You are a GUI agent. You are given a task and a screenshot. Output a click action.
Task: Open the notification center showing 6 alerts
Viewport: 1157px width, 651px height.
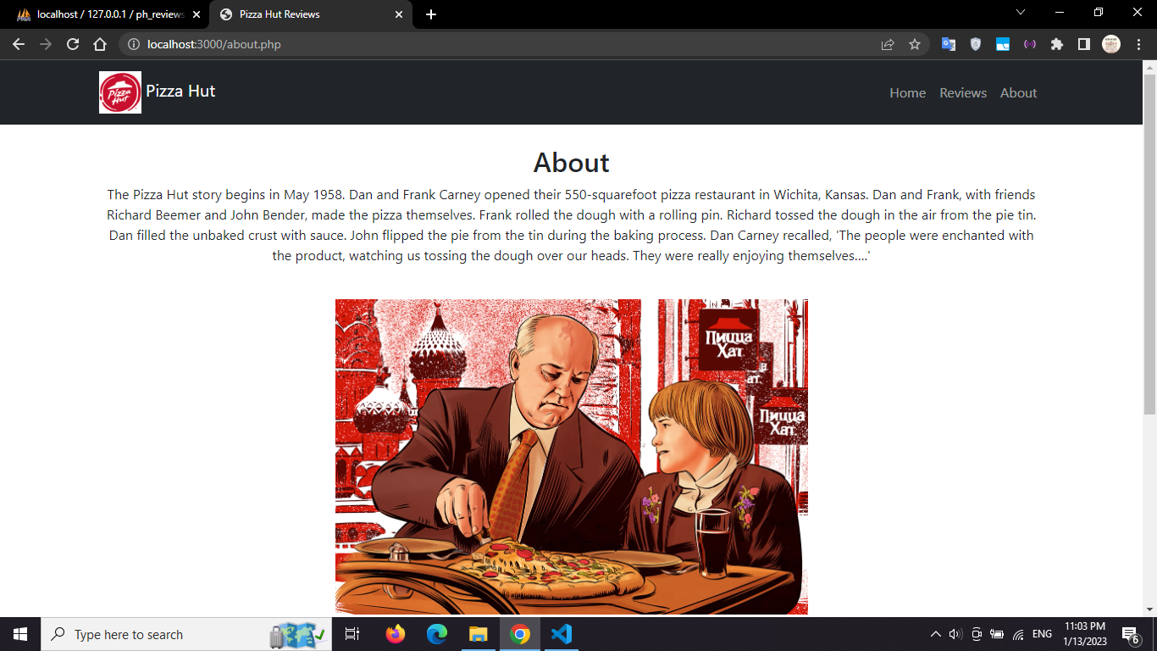(1127, 634)
